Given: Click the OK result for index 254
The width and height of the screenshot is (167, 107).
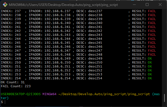Looking at the screenshot, I should [x=150, y=78].
